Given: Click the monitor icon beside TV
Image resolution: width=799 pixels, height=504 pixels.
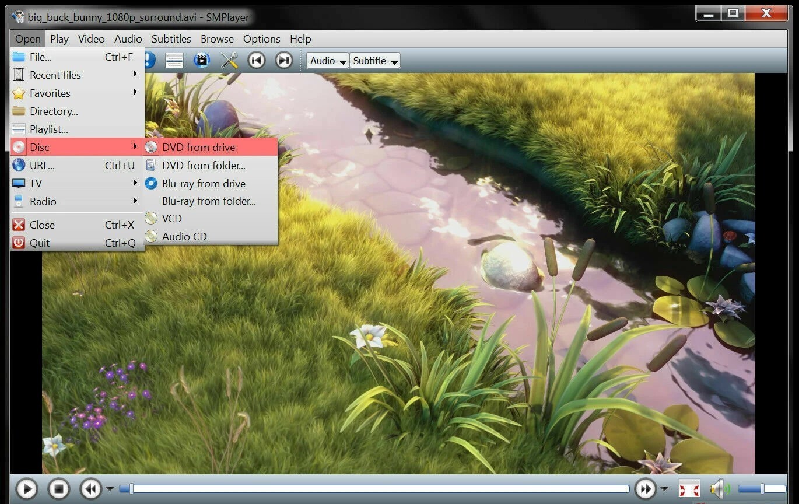Looking at the screenshot, I should (19, 183).
